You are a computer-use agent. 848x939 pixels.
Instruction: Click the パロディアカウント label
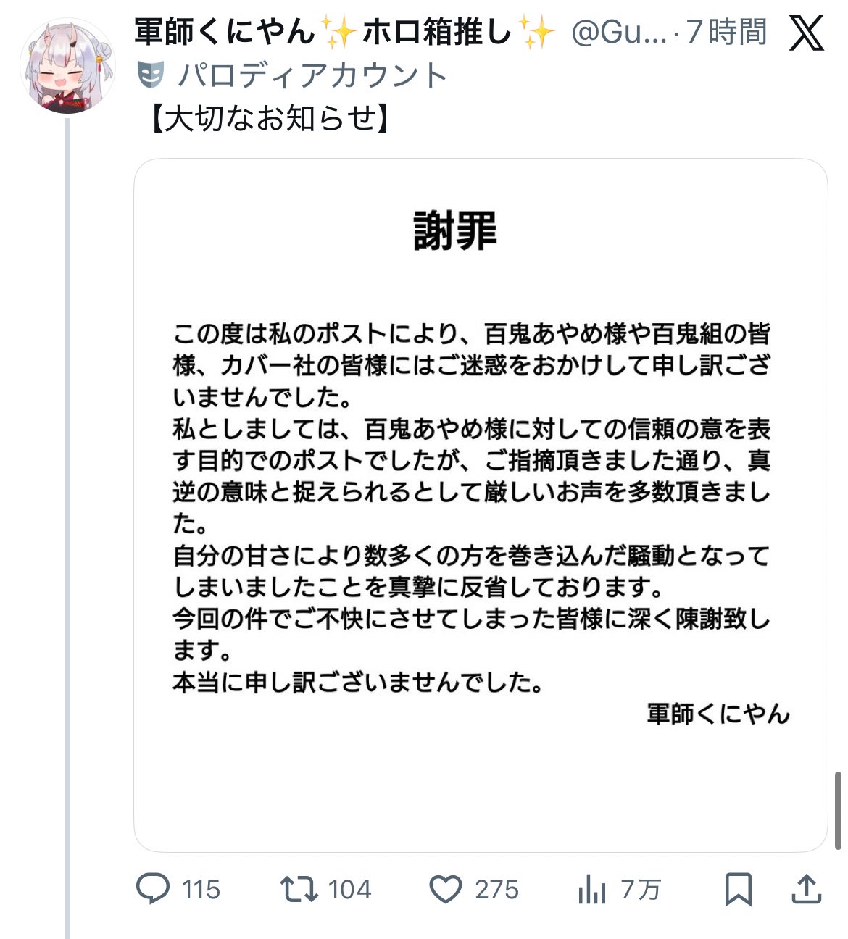point(312,75)
